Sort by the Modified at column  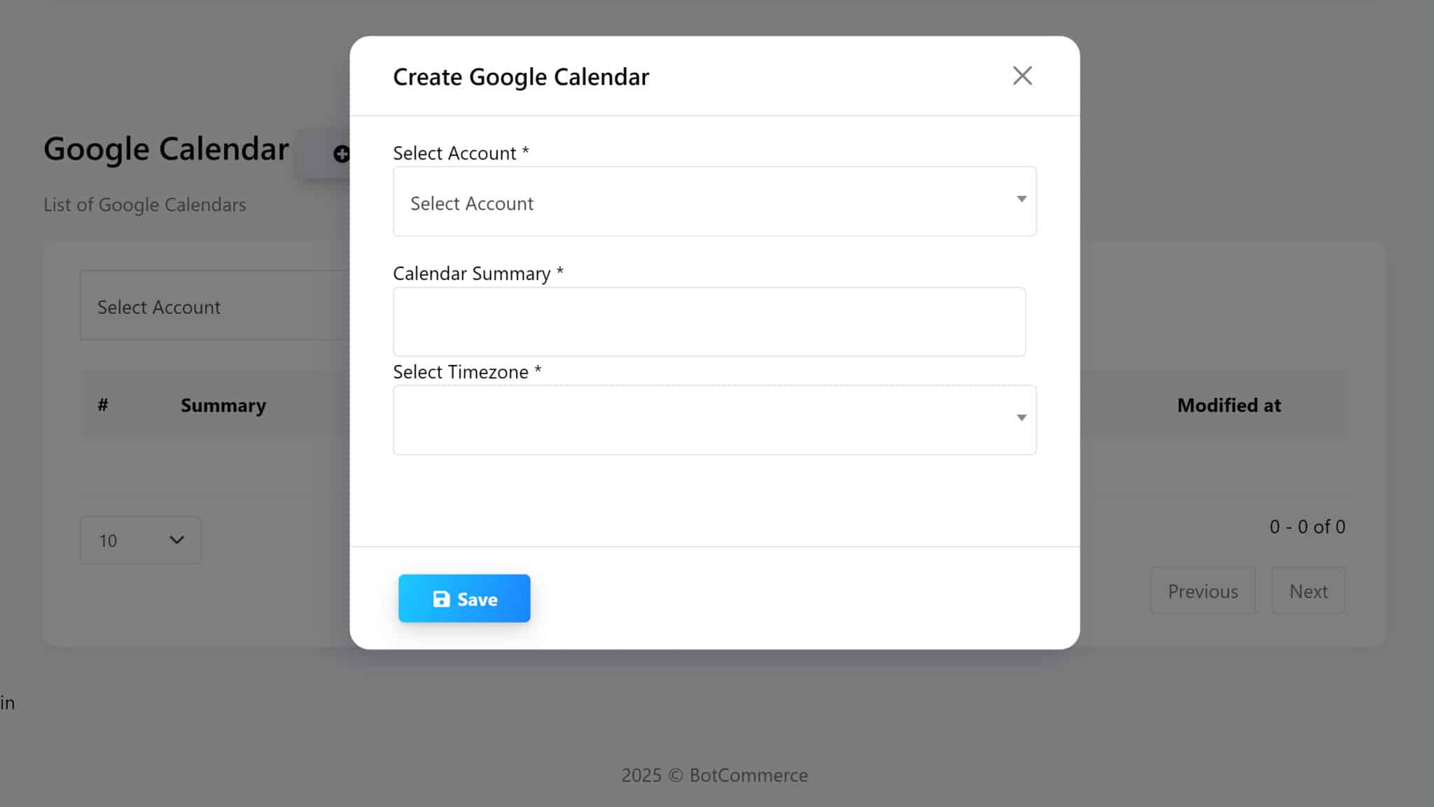click(1228, 406)
